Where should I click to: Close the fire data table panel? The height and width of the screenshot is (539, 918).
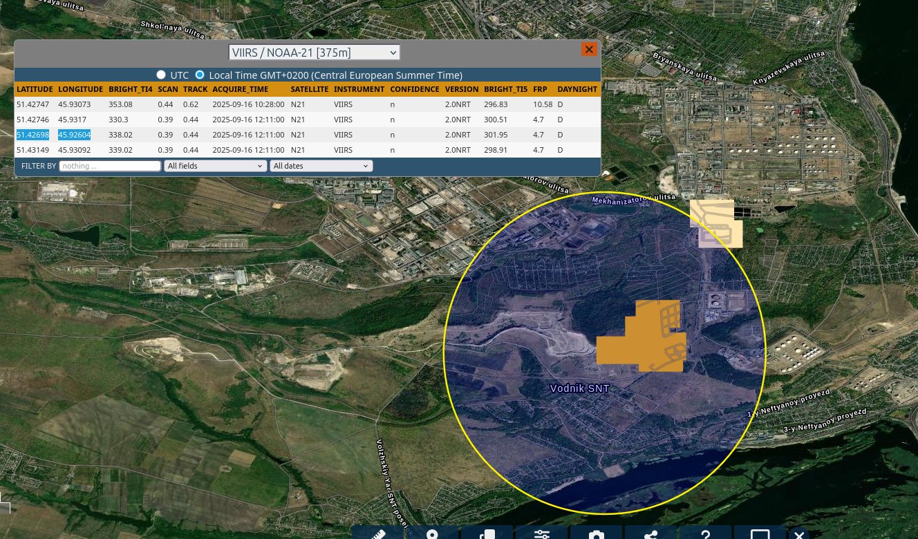[589, 49]
